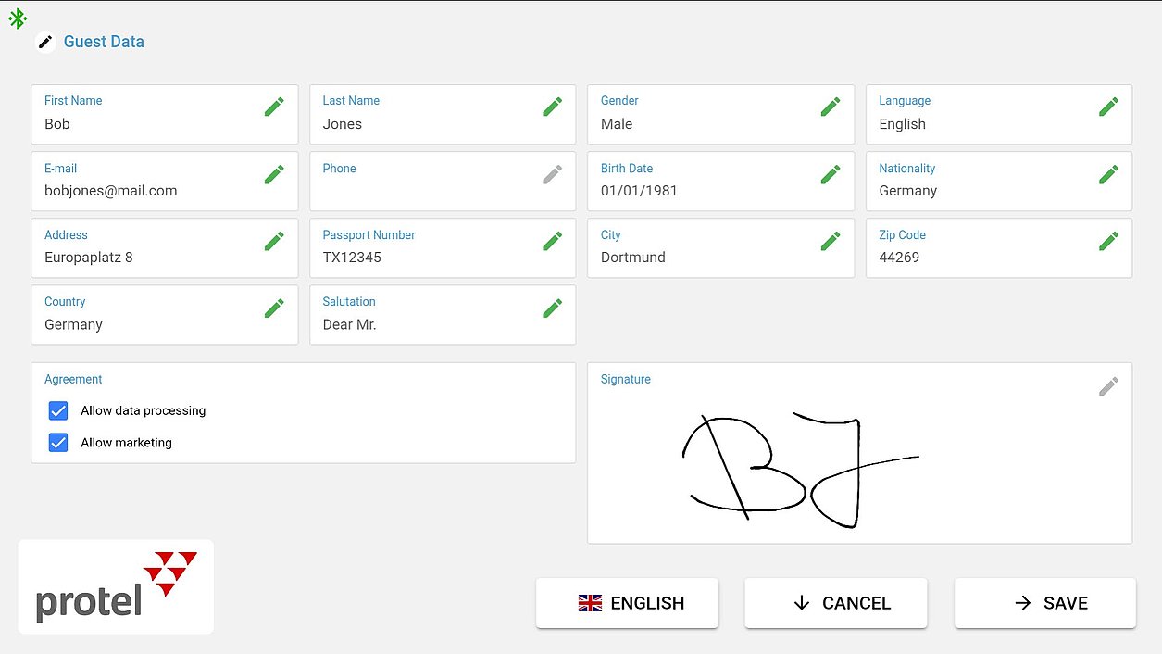
Task: Edit Language using its pencil icon
Action: tap(1108, 107)
